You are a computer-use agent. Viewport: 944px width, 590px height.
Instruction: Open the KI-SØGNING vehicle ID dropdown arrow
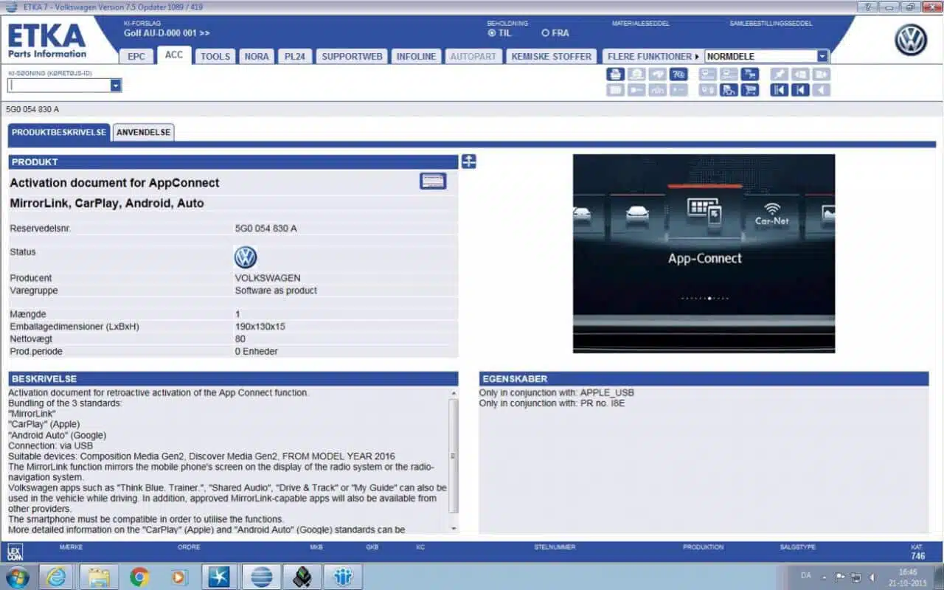pyautogui.click(x=115, y=86)
